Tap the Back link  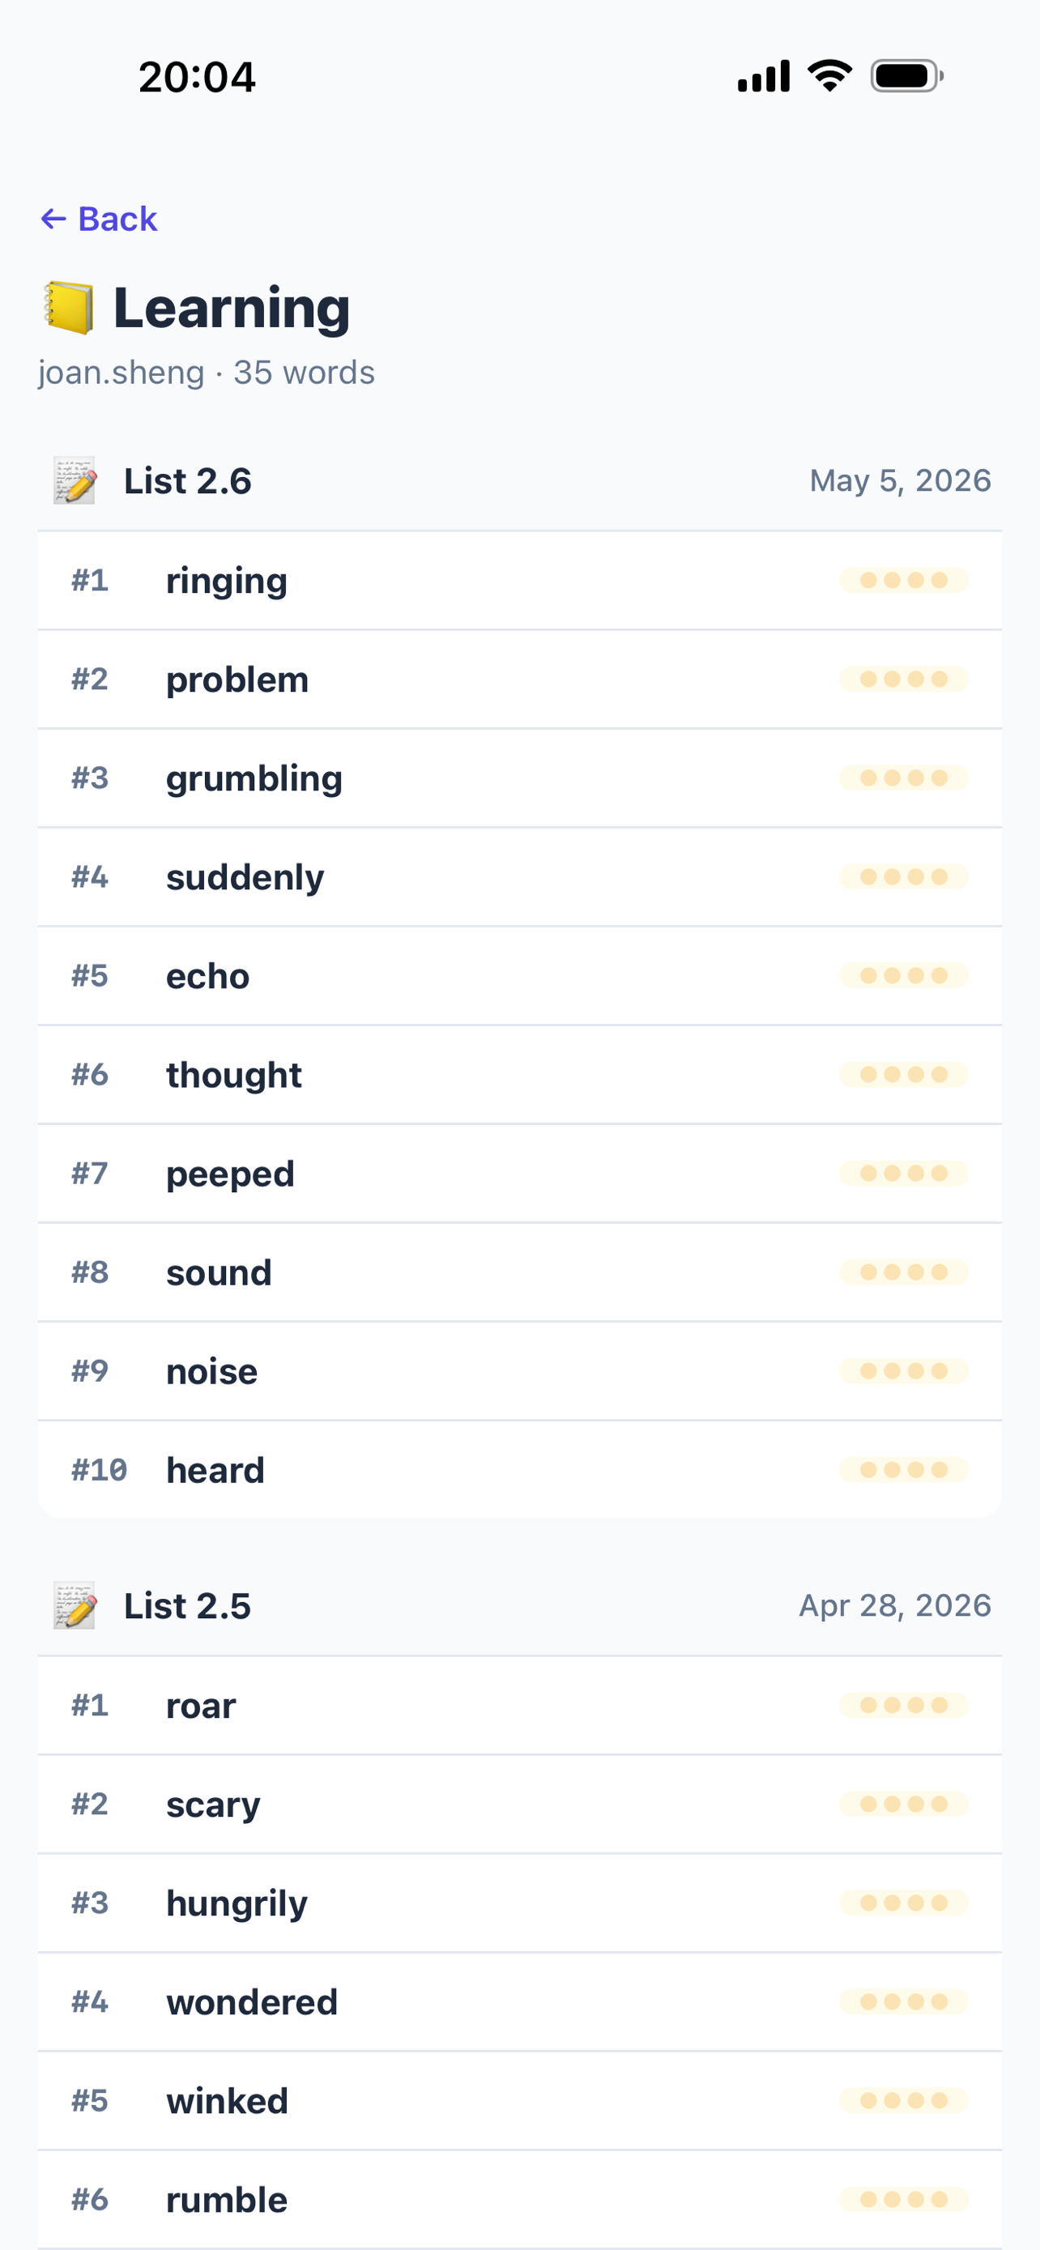[99, 219]
